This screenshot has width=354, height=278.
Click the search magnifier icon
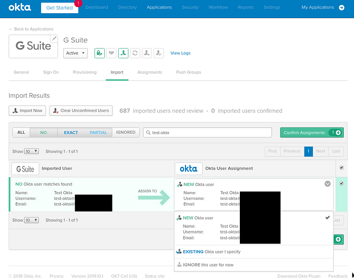[x=148, y=132]
